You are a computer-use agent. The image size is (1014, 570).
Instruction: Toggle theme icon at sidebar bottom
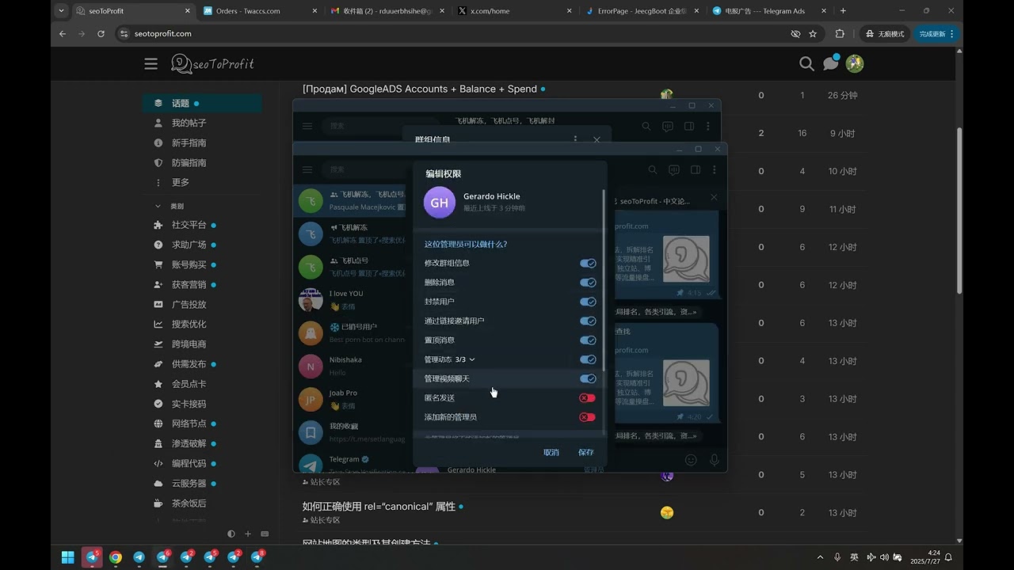[231, 534]
